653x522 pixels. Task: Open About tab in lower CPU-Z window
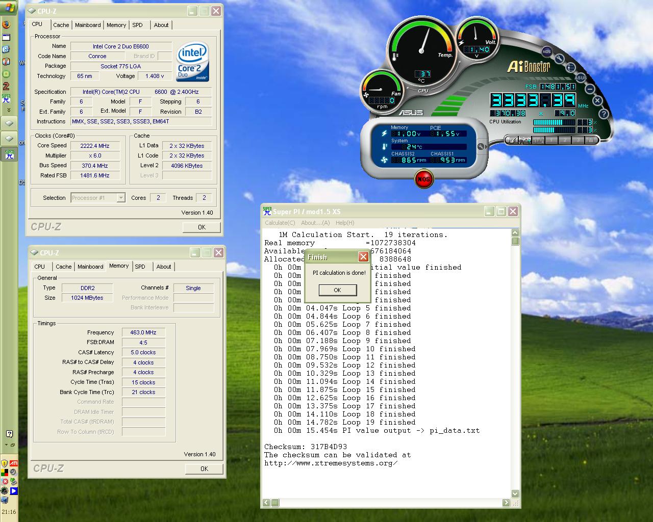click(x=164, y=267)
